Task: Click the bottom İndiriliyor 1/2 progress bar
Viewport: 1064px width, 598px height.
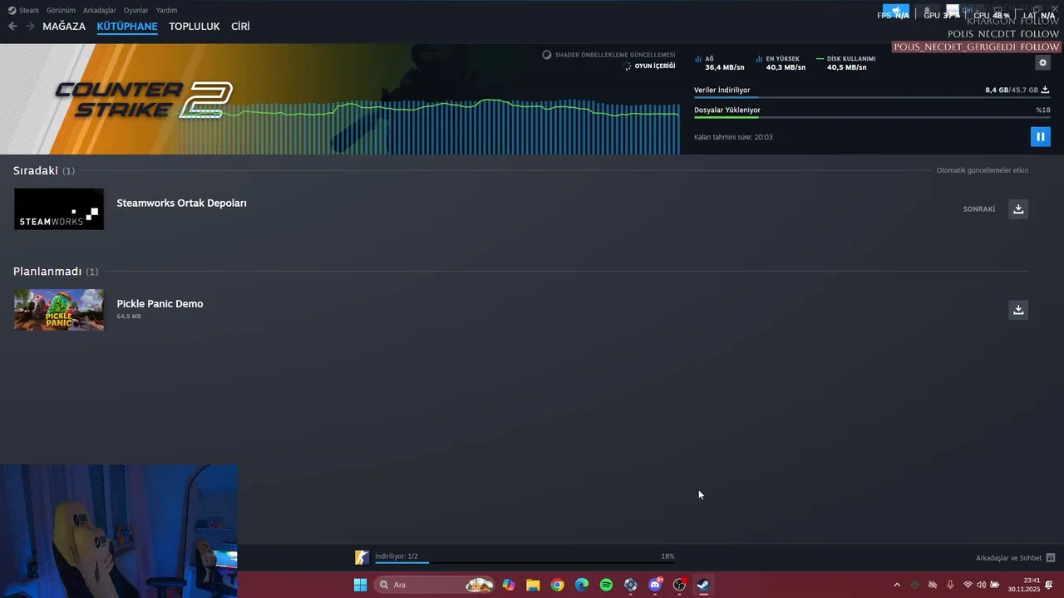Action: click(525, 562)
